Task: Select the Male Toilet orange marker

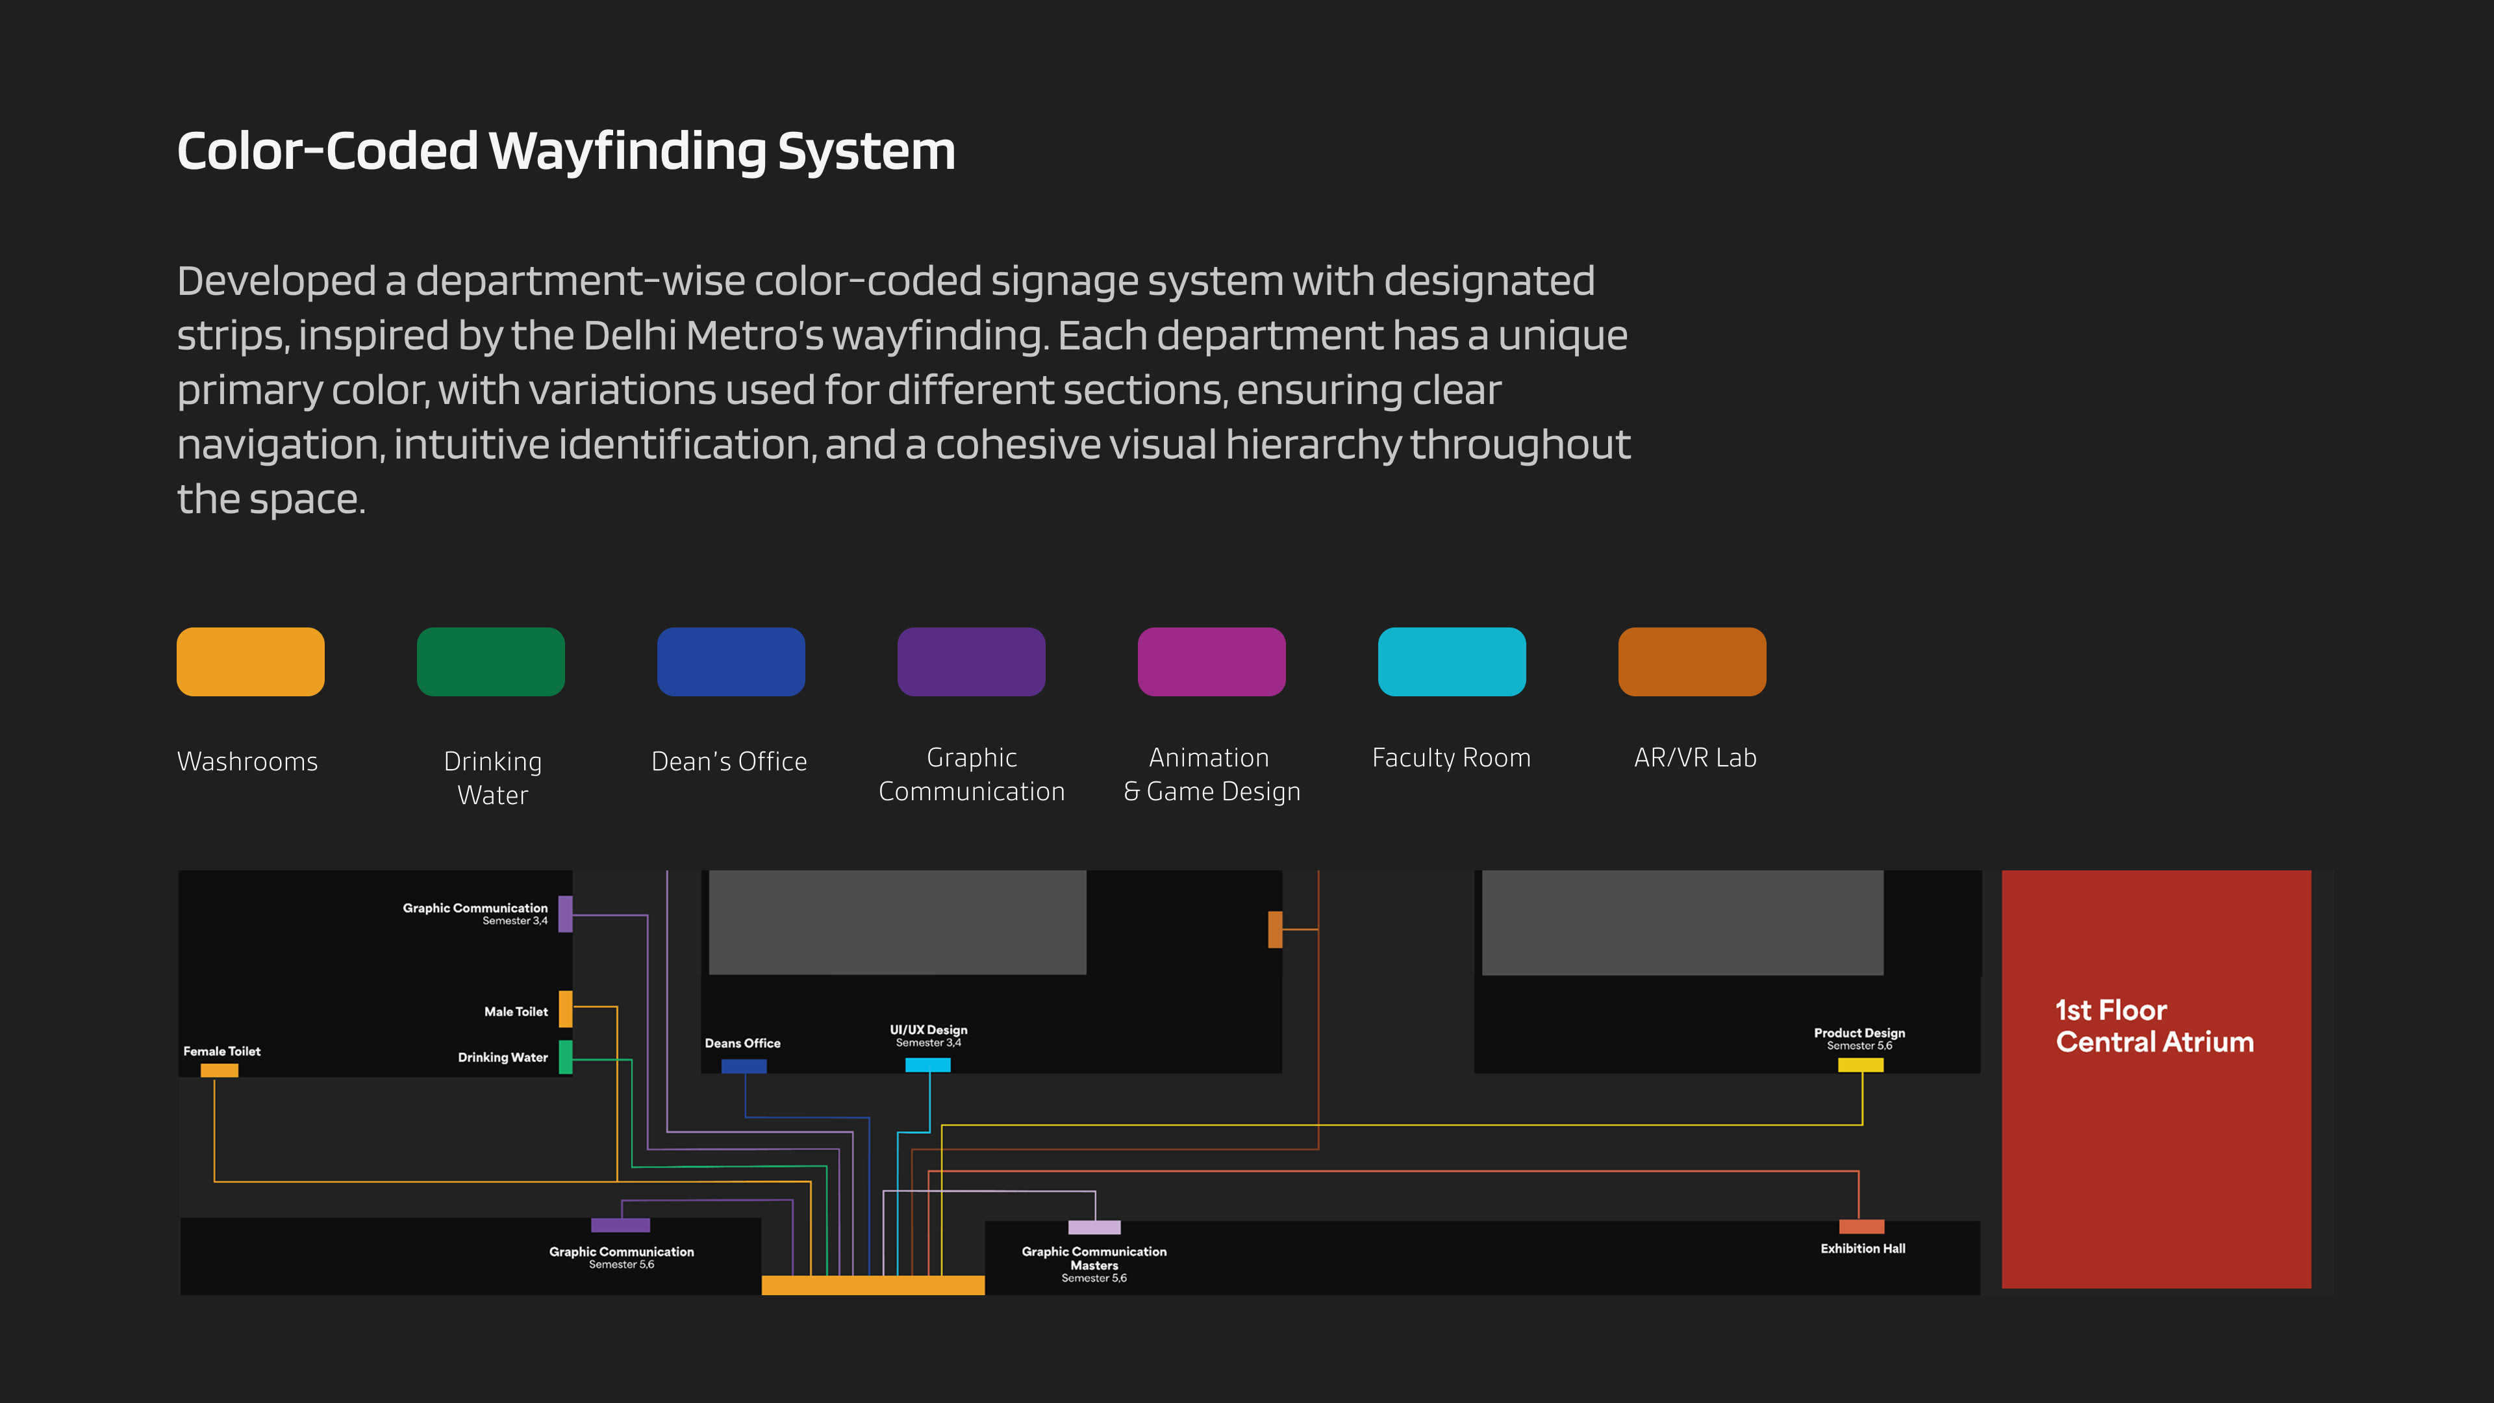Action: click(x=566, y=1008)
